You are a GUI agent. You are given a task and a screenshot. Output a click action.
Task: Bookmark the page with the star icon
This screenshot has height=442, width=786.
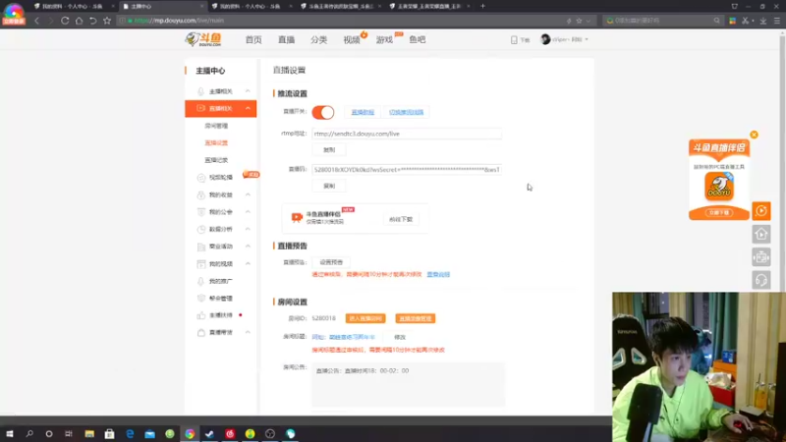click(x=107, y=21)
